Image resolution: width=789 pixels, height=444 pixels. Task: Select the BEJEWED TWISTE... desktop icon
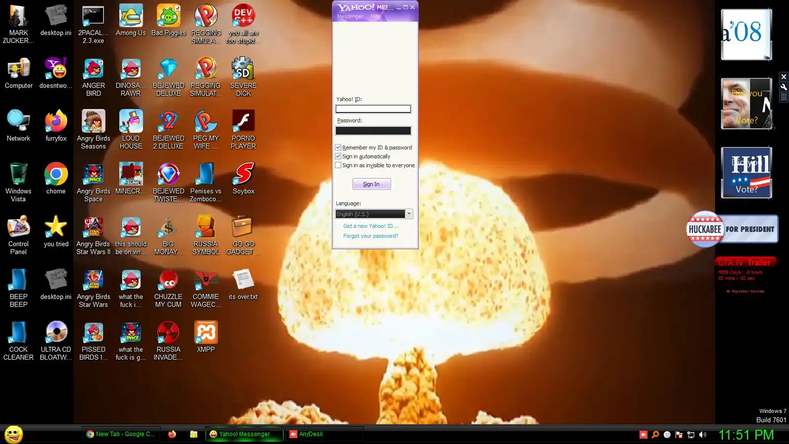169,182
